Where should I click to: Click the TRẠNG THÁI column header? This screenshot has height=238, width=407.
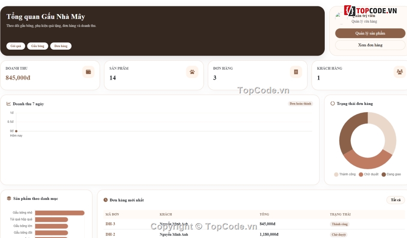click(340, 214)
